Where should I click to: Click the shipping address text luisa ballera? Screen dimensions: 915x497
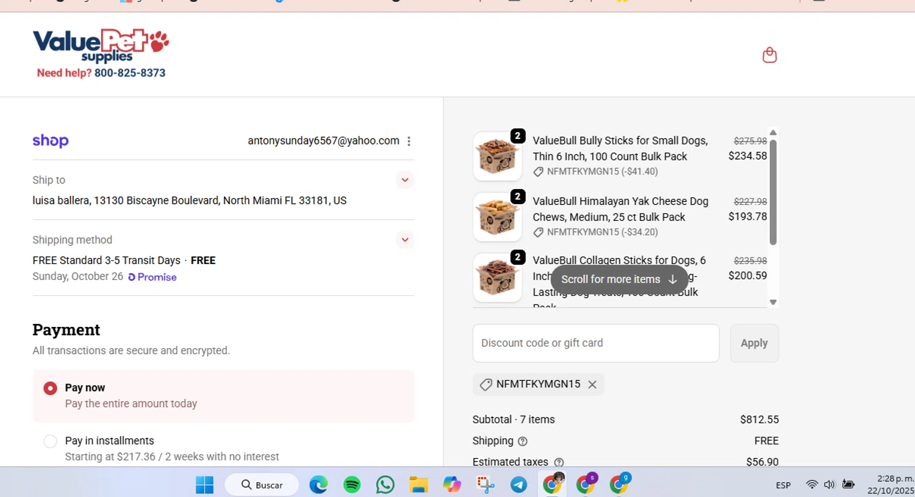click(190, 201)
